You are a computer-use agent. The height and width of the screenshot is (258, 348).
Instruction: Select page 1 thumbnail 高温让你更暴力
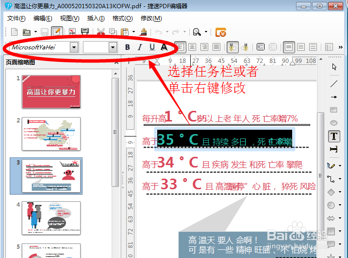coord(51,91)
